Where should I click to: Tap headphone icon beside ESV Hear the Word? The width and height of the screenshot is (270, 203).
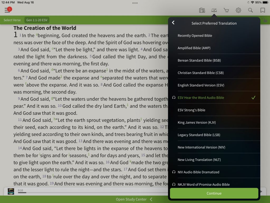tap(174, 98)
